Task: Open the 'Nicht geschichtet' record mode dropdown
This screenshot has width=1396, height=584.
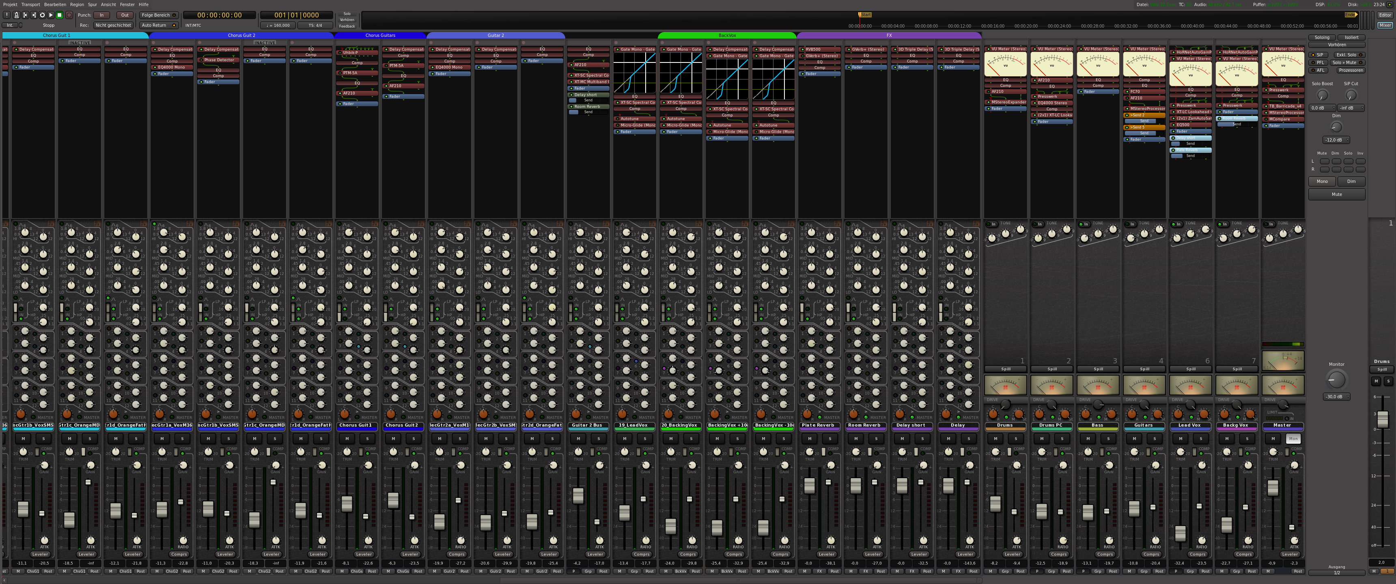Action: tap(113, 25)
